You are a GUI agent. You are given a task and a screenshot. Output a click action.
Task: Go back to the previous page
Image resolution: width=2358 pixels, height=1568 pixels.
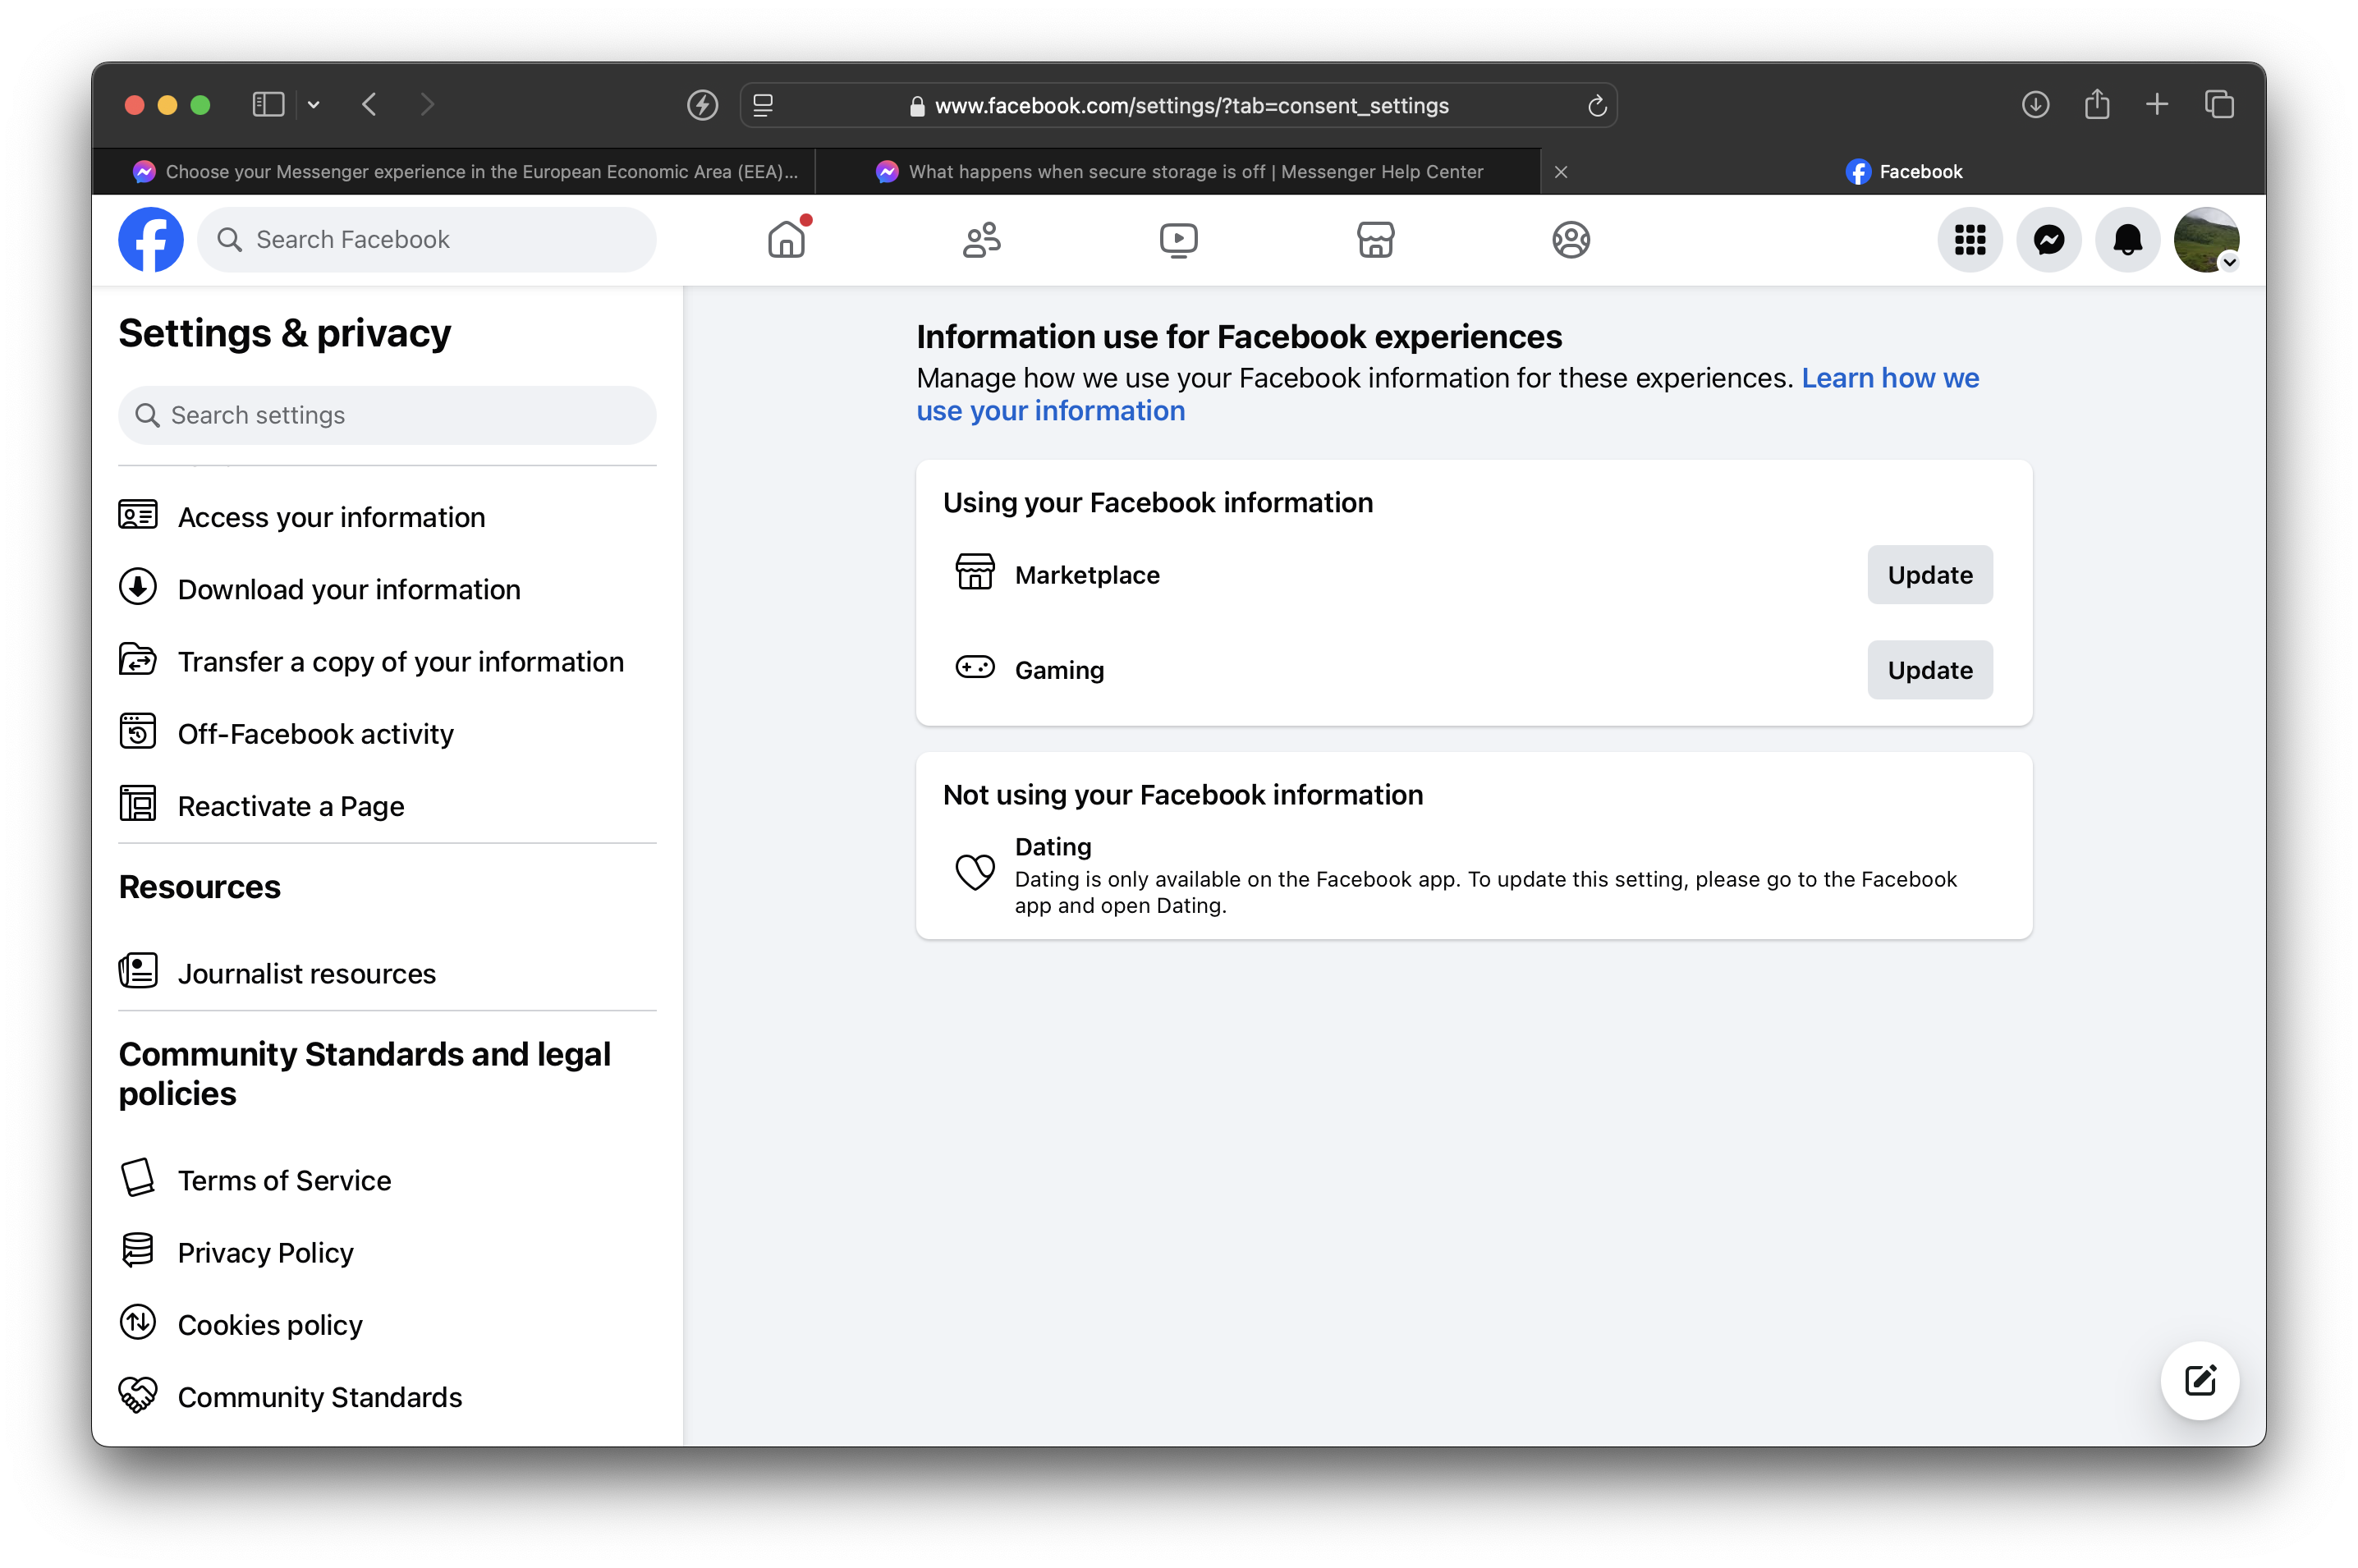coord(369,105)
